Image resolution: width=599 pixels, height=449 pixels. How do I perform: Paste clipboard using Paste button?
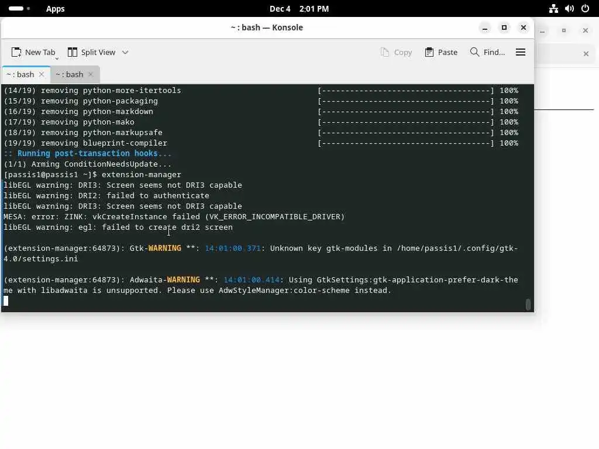[x=441, y=52]
